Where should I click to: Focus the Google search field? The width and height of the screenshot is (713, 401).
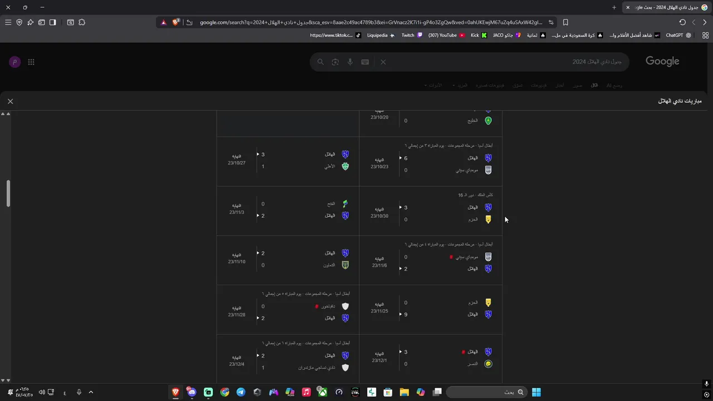coord(469,62)
